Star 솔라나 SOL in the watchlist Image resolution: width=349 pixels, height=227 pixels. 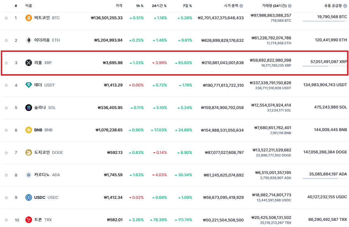tap(6, 108)
